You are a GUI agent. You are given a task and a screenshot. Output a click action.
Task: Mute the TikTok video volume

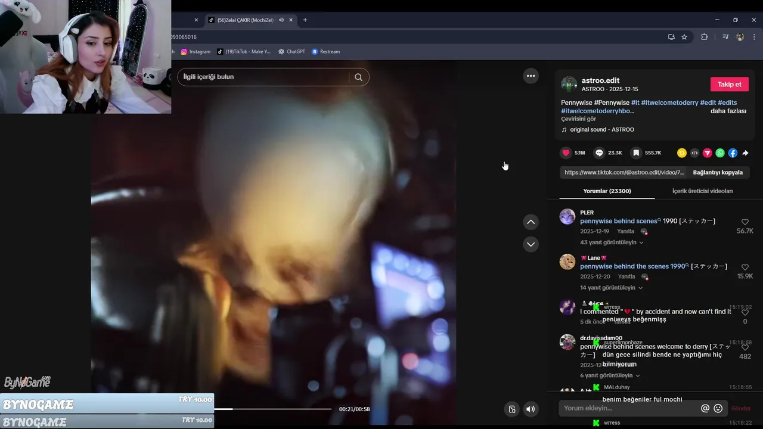tap(531, 409)
